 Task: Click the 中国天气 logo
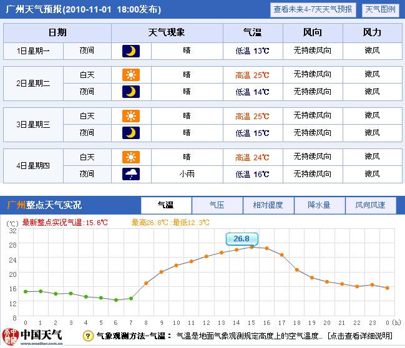click(32, 337)
